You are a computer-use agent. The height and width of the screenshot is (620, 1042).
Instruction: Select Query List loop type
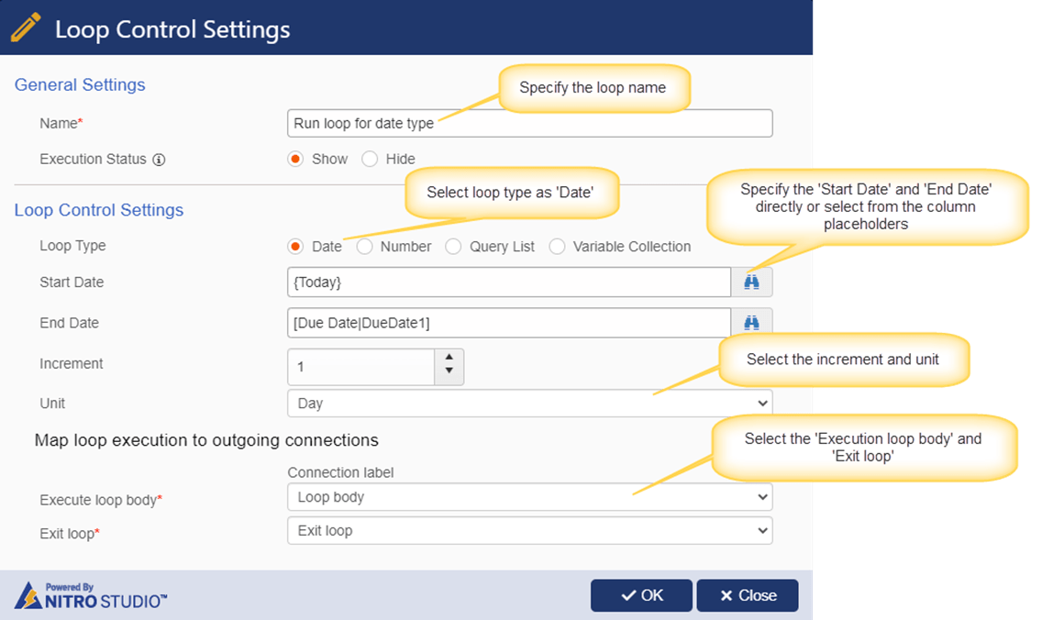point(453,246)
